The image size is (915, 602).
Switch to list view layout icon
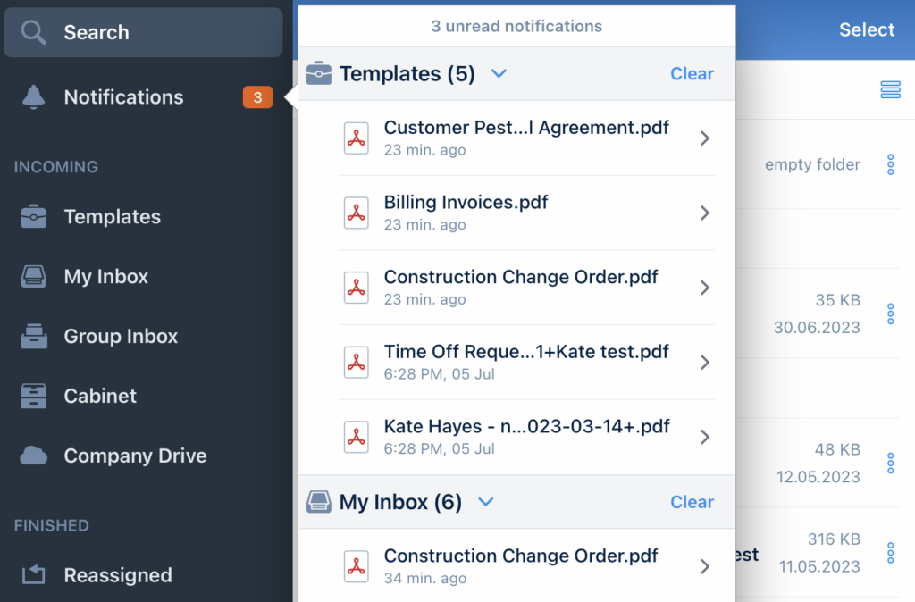(890, 89)
